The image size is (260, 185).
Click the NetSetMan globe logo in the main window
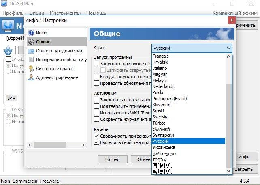tap(8, 26)
